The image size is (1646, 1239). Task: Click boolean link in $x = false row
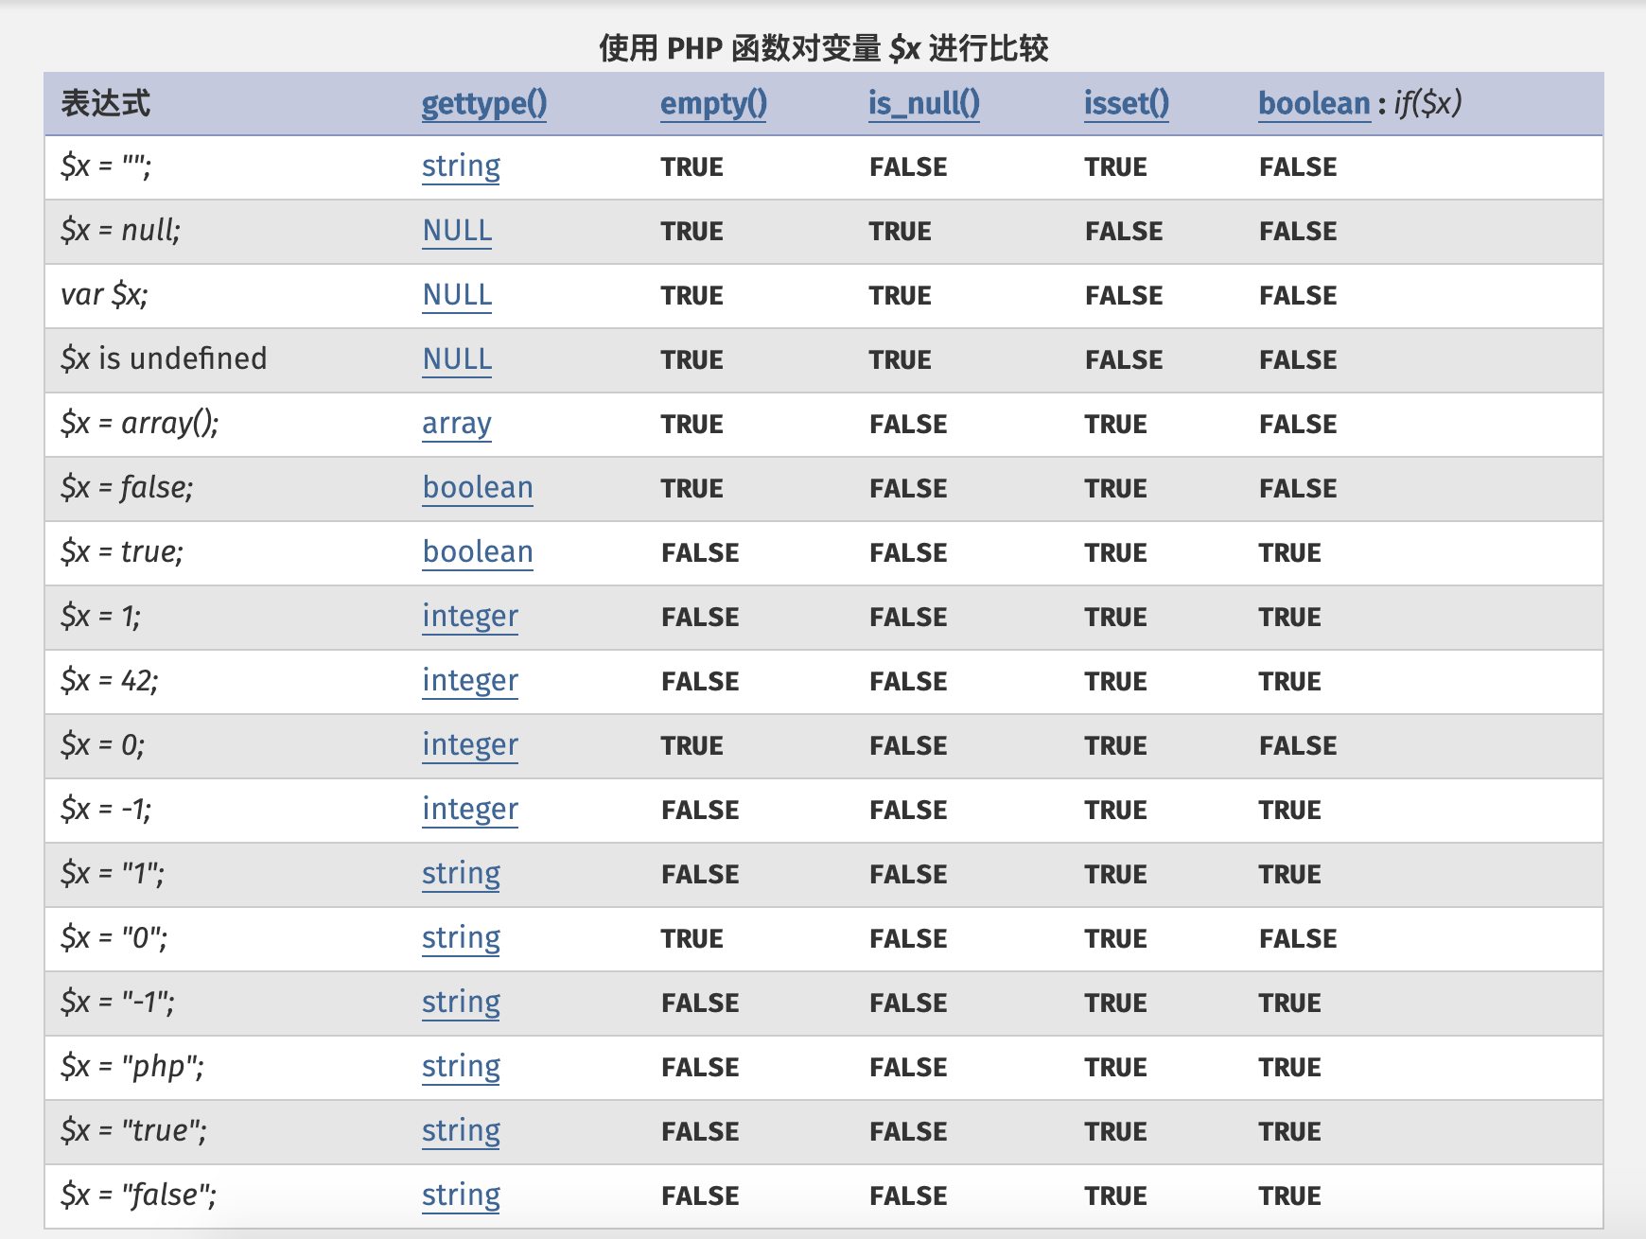478,488
